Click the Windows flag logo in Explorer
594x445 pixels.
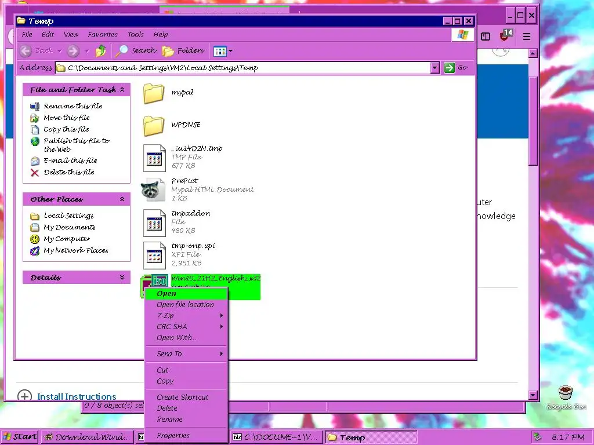pyautogui.click(x=462, y=35)
